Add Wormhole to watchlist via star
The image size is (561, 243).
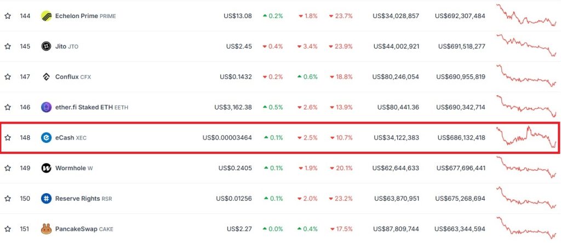(x=8, y=168)
